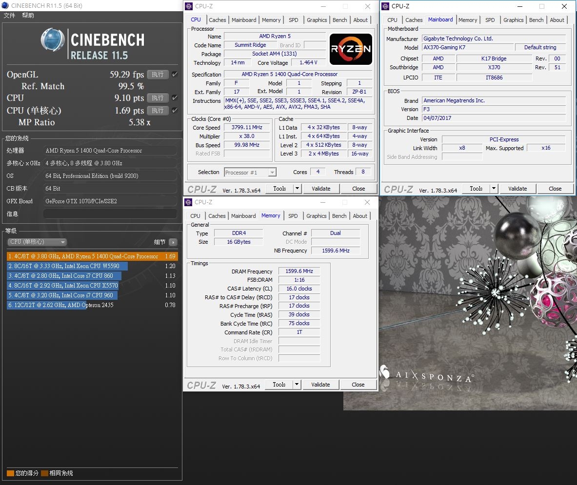Open the 帮助 menu in Cinebench
The image size is (577, 485).
point(28,16)
